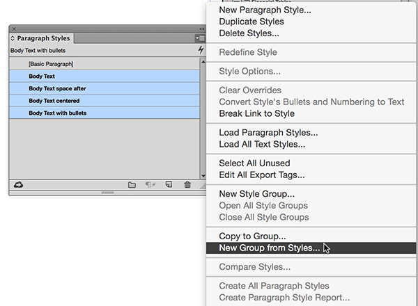Click the Quick Apply lightning bolt icon
The width and height of the screenshot is (418, 306).
[x=201, y=50]
